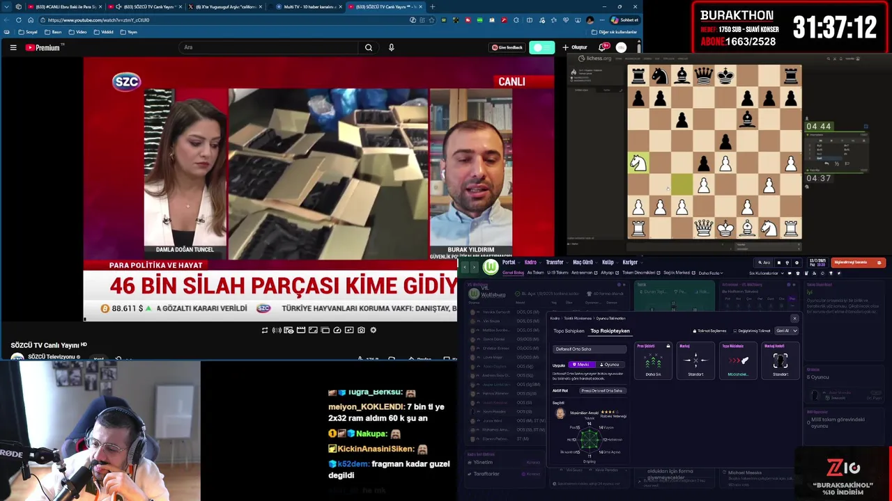The image size is (892, 501).
Task: Close the Oyuncu Talimatları dialog
Action: (794, 319)
